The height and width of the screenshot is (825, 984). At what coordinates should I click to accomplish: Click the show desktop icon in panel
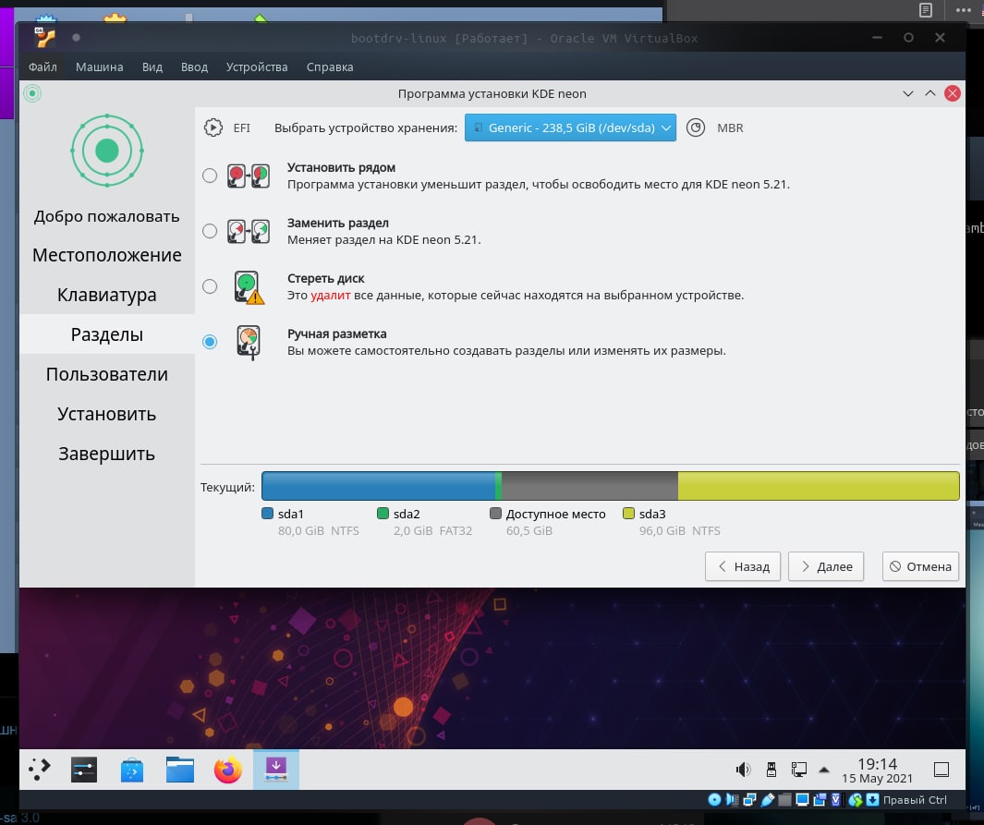941,770
